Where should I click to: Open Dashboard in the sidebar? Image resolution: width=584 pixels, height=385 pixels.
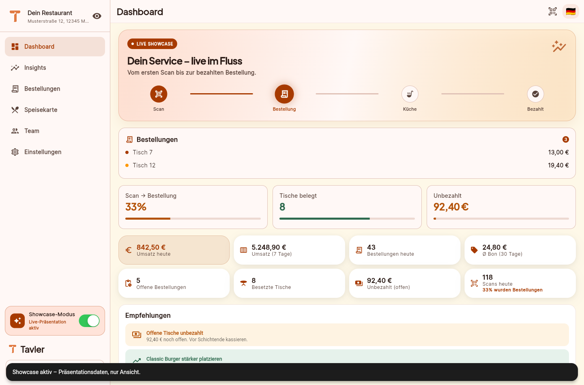tap(55, 47)
